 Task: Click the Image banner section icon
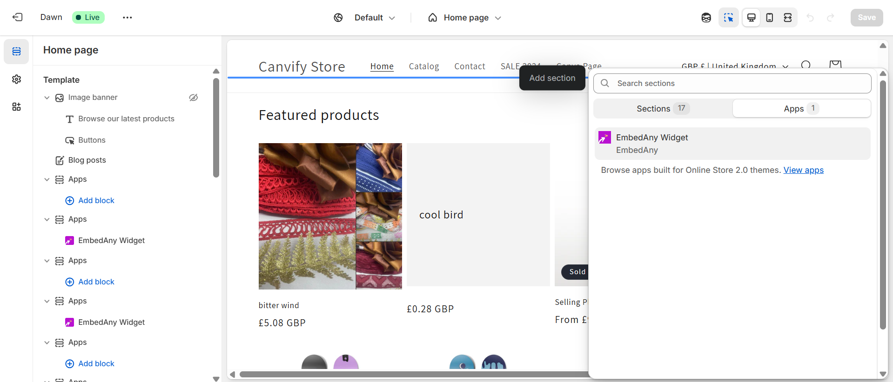(x=60, y=98)
